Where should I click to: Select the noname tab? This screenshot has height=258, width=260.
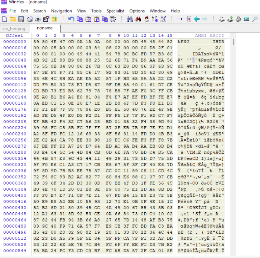44,28
